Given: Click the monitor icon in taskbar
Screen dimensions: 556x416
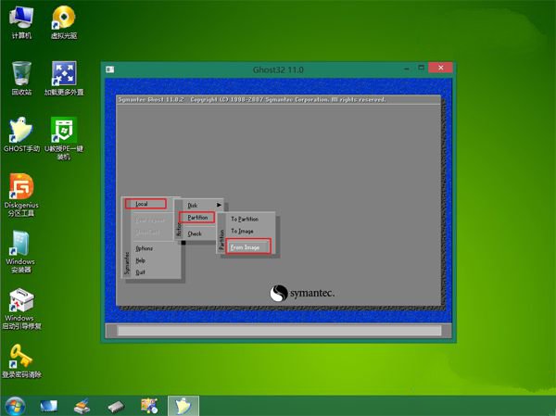Looking at the screenshot, I should tap(48, 406).
